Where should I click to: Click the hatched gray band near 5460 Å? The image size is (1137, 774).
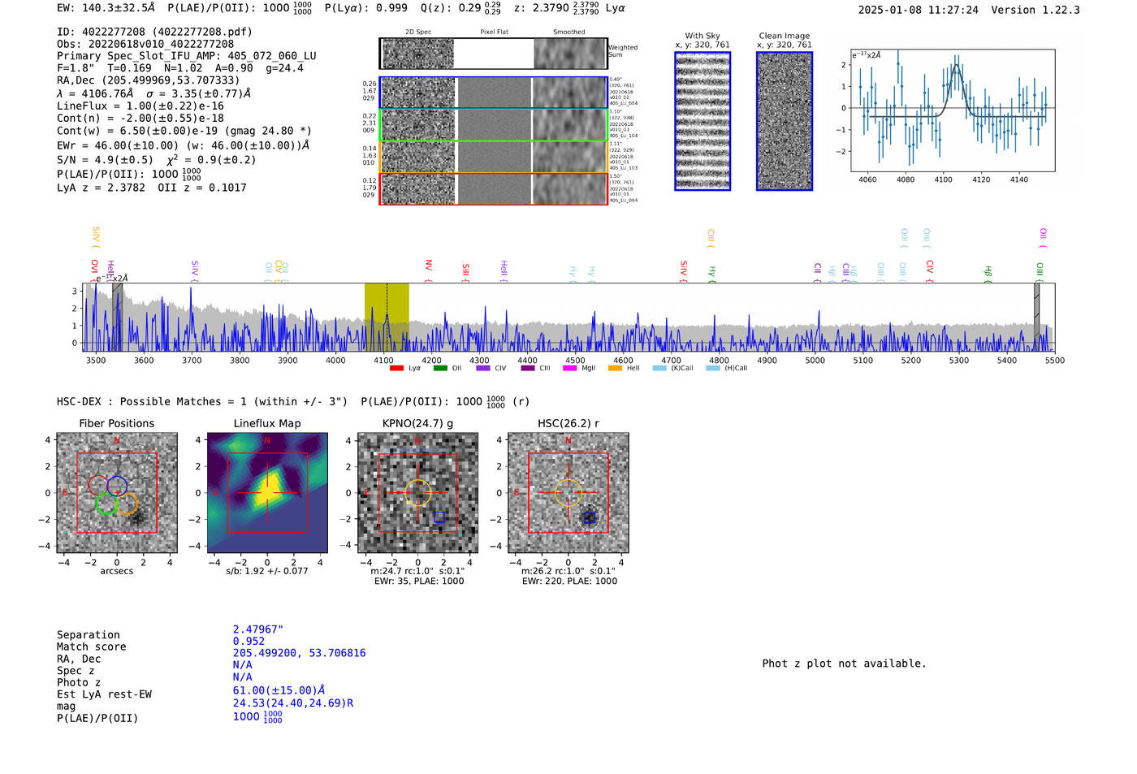coord(1036,317)
